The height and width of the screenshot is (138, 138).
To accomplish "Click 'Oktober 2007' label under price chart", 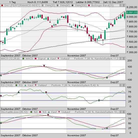I will [30, 56].
